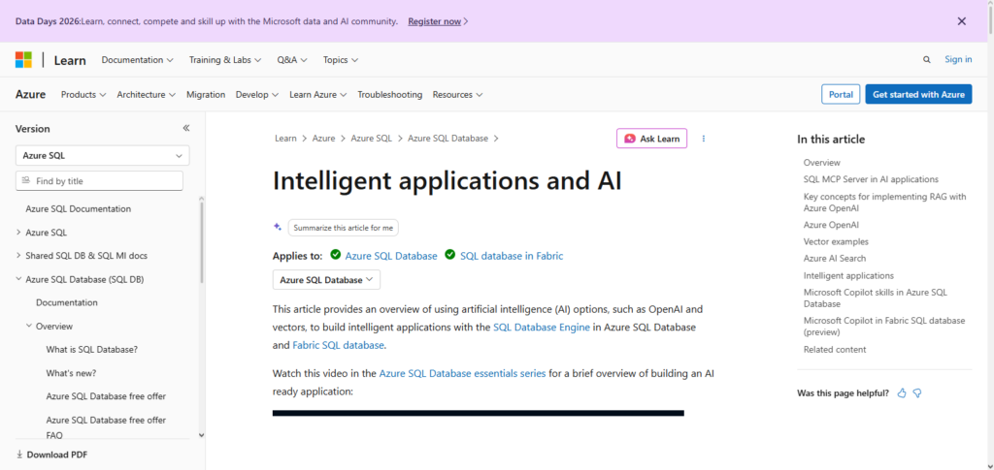The height and width of the screenshot is (470, 994).
Task: Jump to Azure AI Search section
Action: click(834, 258)
